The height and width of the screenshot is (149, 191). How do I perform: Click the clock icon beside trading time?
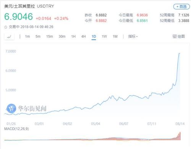[6, 27]
